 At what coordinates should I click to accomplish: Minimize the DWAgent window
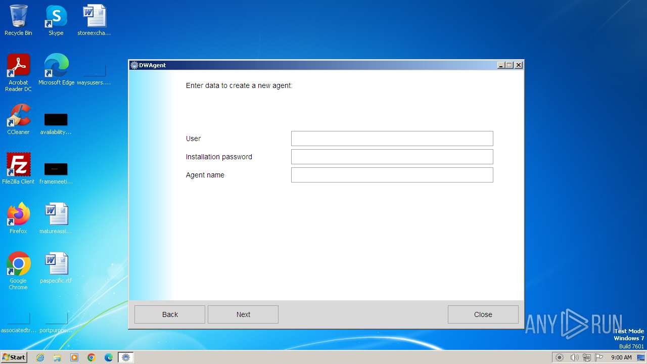click(501, 65)
